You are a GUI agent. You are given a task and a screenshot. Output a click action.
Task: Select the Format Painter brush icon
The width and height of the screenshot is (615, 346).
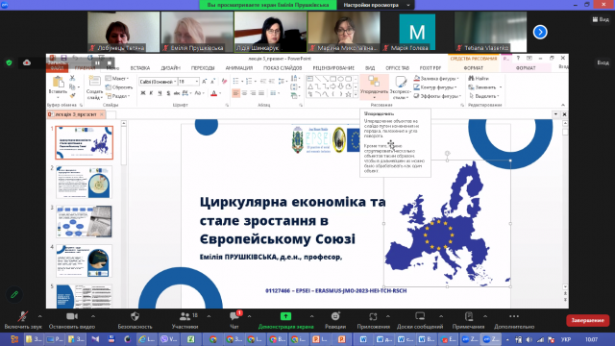[x=73, y=95]
